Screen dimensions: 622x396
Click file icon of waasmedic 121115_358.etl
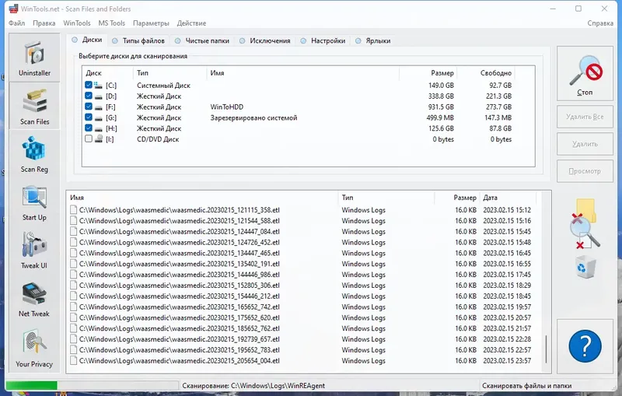coord(73,210)
